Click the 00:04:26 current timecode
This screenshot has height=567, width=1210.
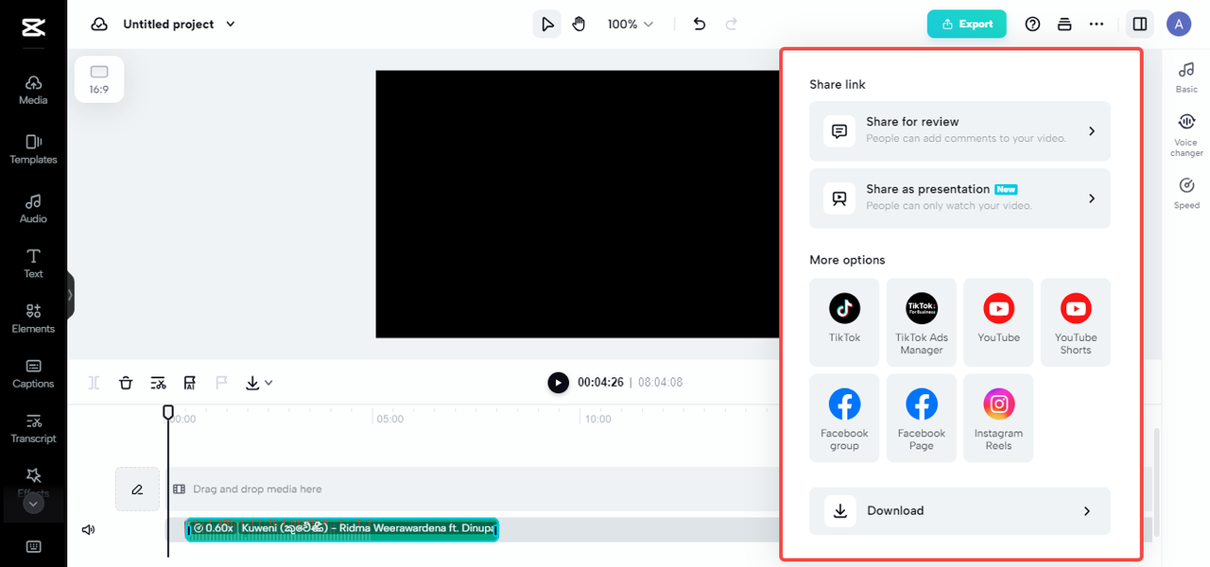(600, 383)
